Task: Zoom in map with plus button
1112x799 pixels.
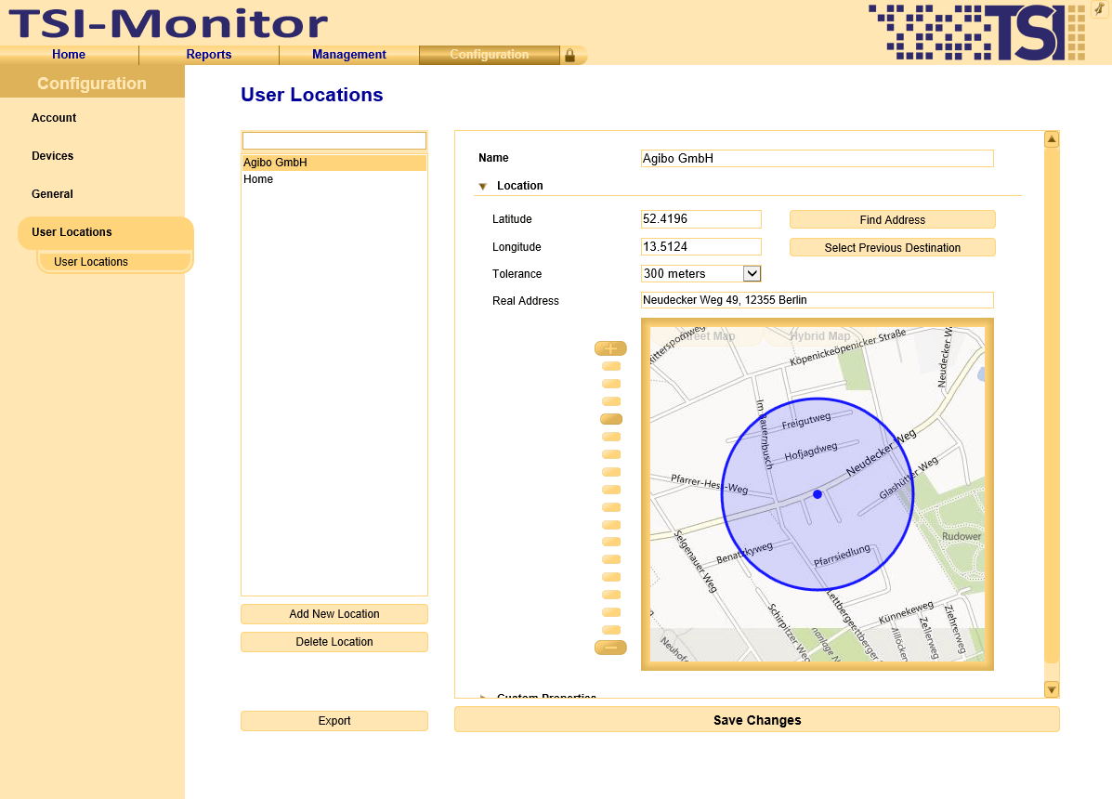Action: (610, 348)
